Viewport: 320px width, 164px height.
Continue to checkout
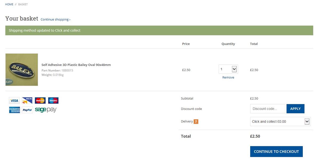[276, 152]
